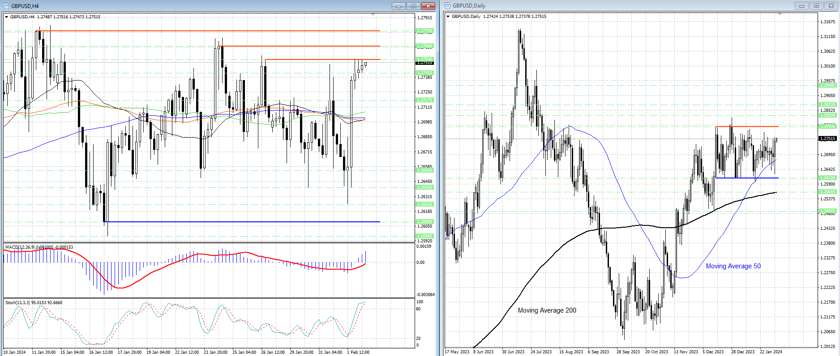Select the chart shift marker on Daily chart
840x356 pixels.
(780, 15)
